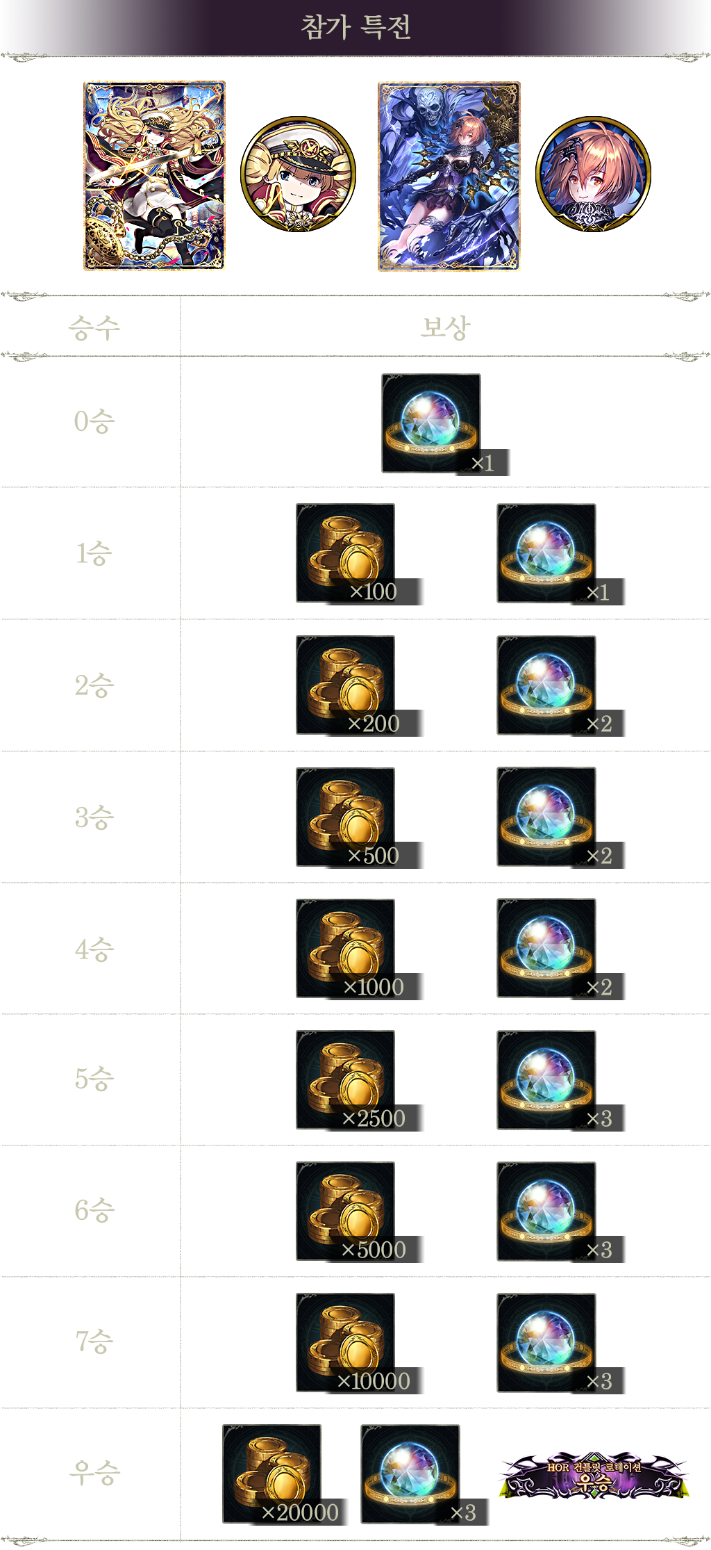Click the 우승 row label
The image size is (711, 1550).
click(x=94, y=1473)
